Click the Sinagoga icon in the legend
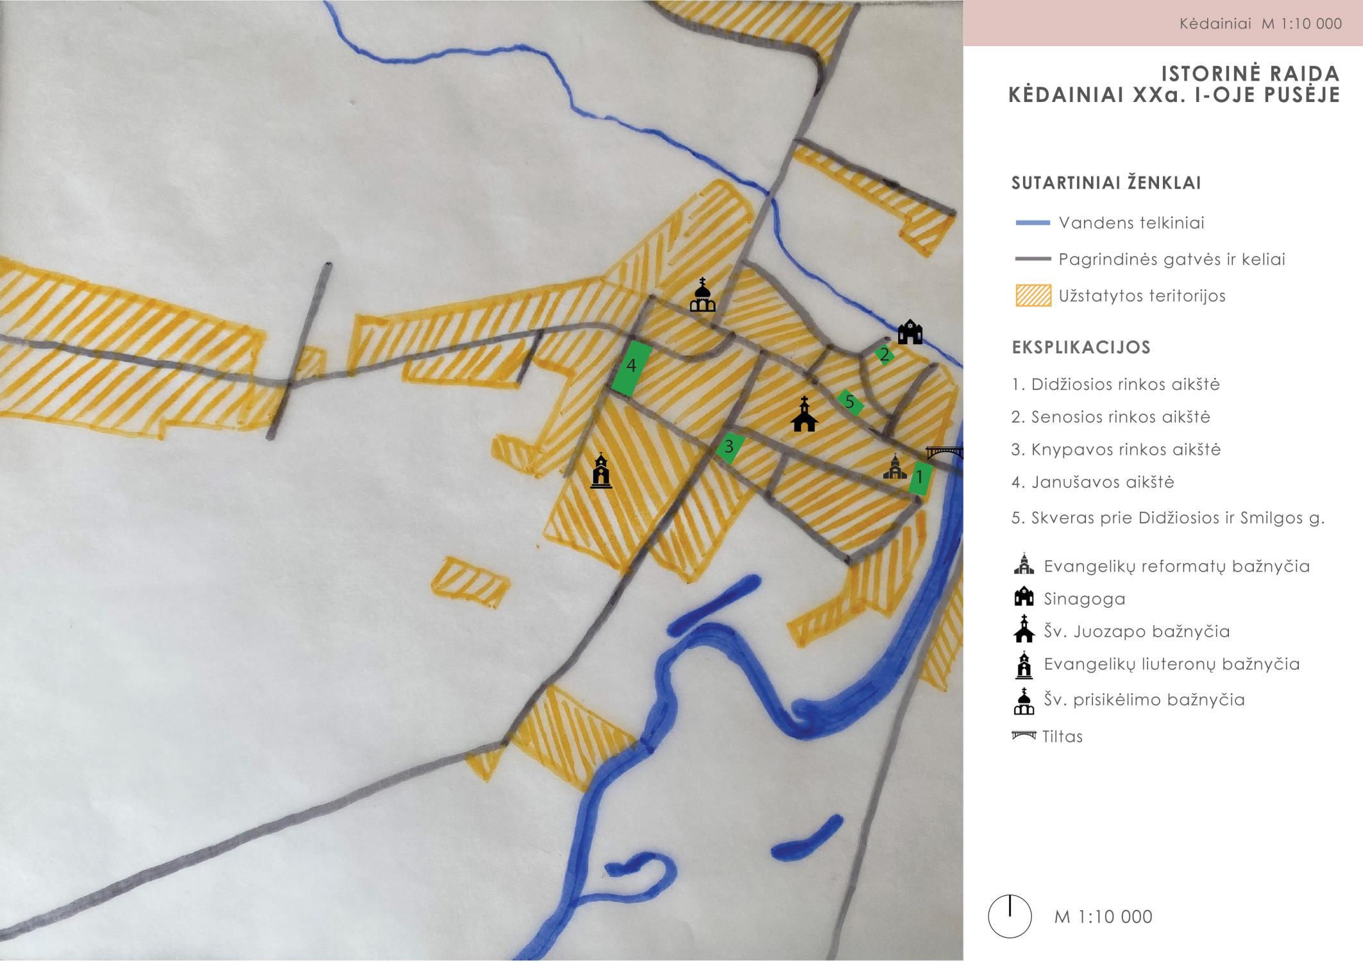The image size is (1363, 962). click(1024, 597)
